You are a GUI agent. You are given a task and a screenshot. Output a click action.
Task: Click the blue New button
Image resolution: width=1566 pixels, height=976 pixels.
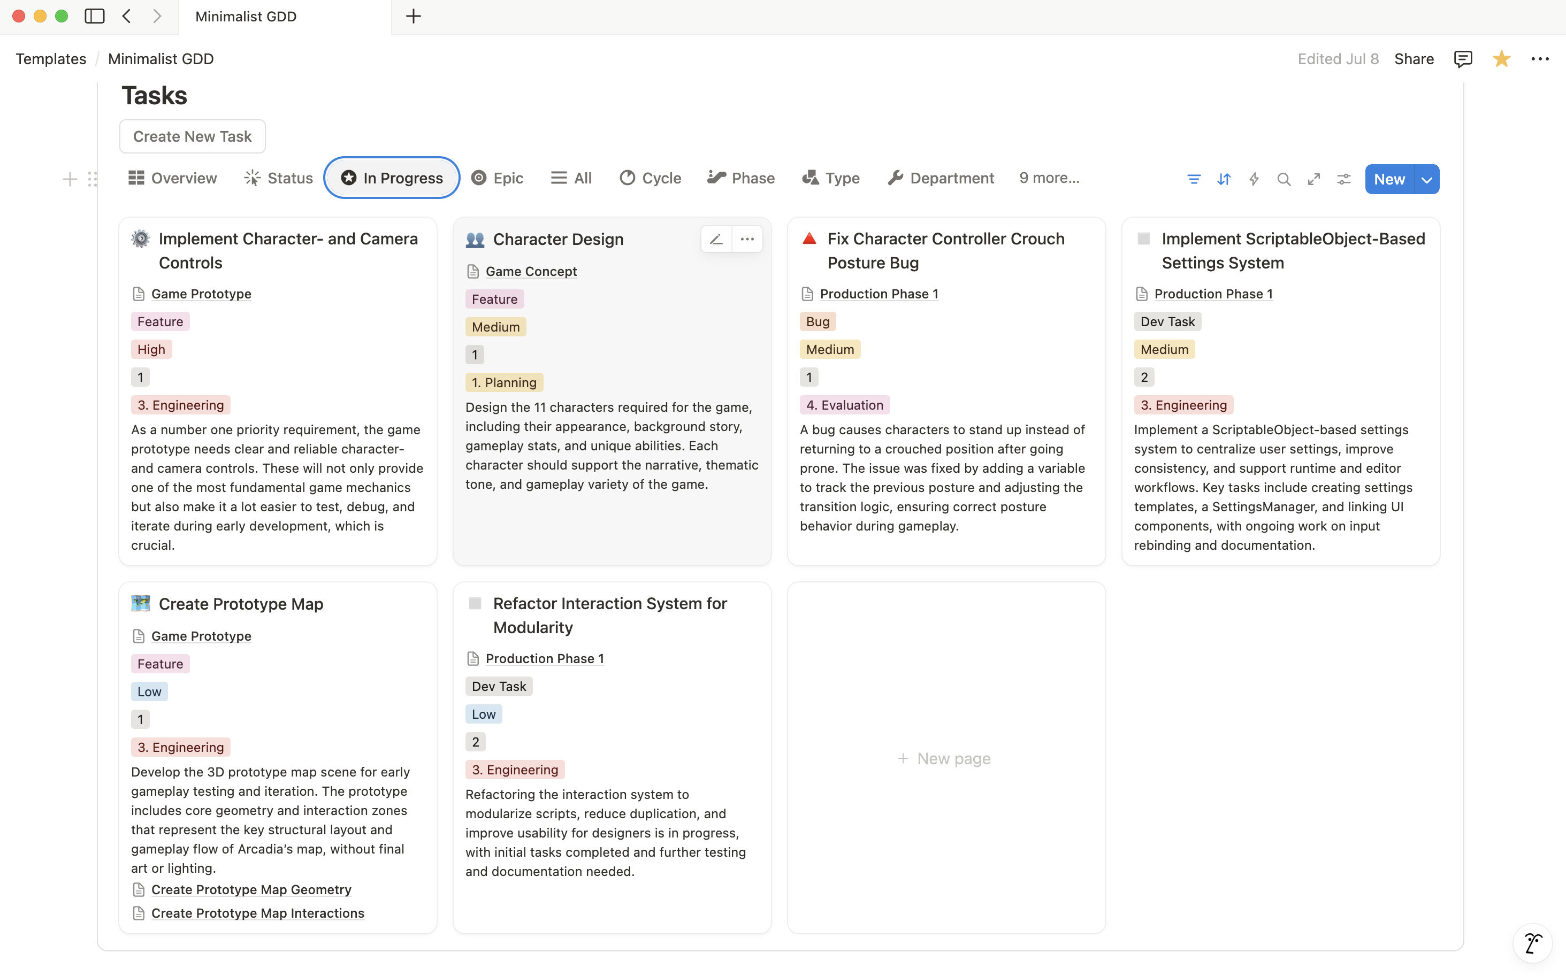[1389, 179]
